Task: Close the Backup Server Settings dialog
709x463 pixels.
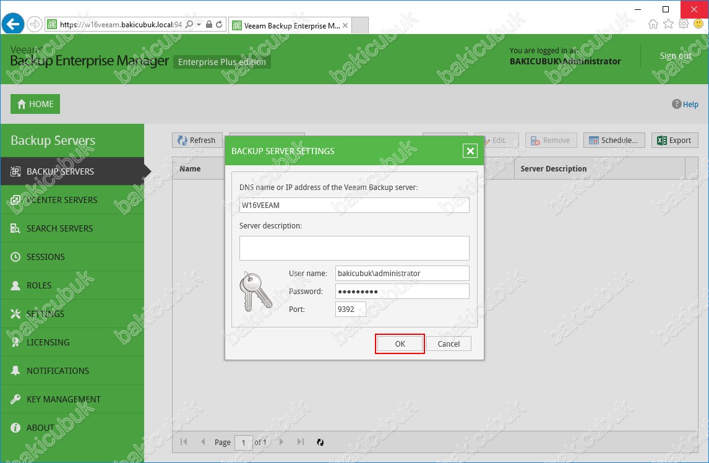Action: (x=470, y=150)
